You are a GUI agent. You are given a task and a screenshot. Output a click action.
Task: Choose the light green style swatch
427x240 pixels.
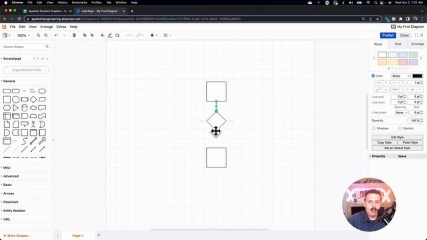pos(414,55)
